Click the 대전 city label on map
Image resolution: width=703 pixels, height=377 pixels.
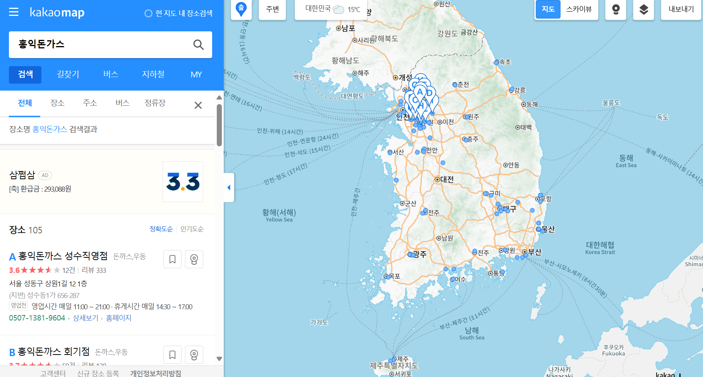(446, 179)
